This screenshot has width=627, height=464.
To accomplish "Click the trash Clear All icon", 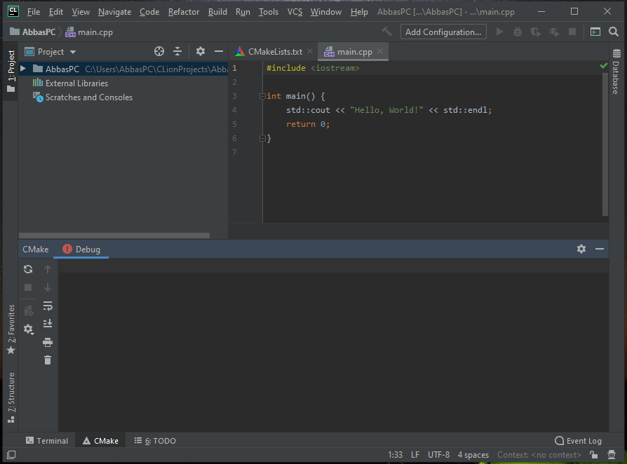I will [48, 360].
